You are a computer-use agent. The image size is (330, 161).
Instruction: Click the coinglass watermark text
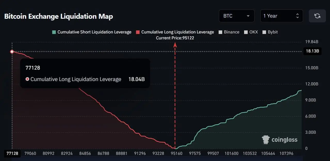tap(284, 140)
